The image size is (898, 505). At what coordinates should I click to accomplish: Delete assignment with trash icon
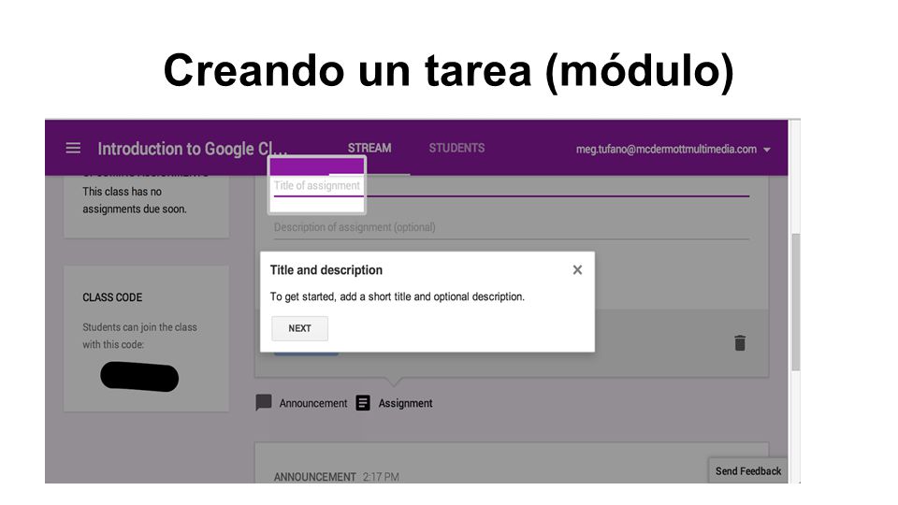(740, 342)
